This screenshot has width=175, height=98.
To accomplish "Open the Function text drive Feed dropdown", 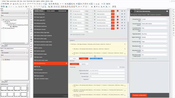I will click(x=154, y=42).
